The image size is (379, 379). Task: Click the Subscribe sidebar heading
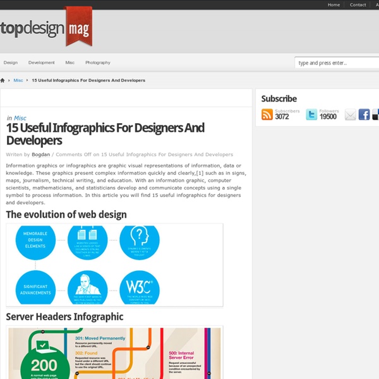point(279,99)
